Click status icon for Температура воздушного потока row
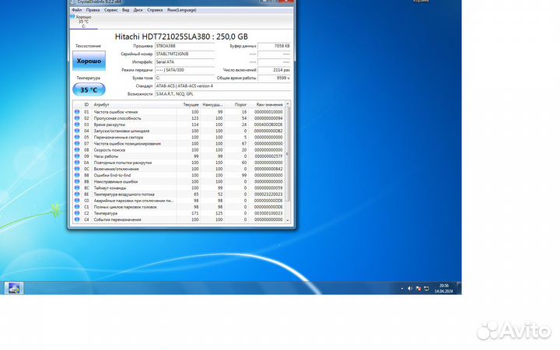 [x=77, y=194]
